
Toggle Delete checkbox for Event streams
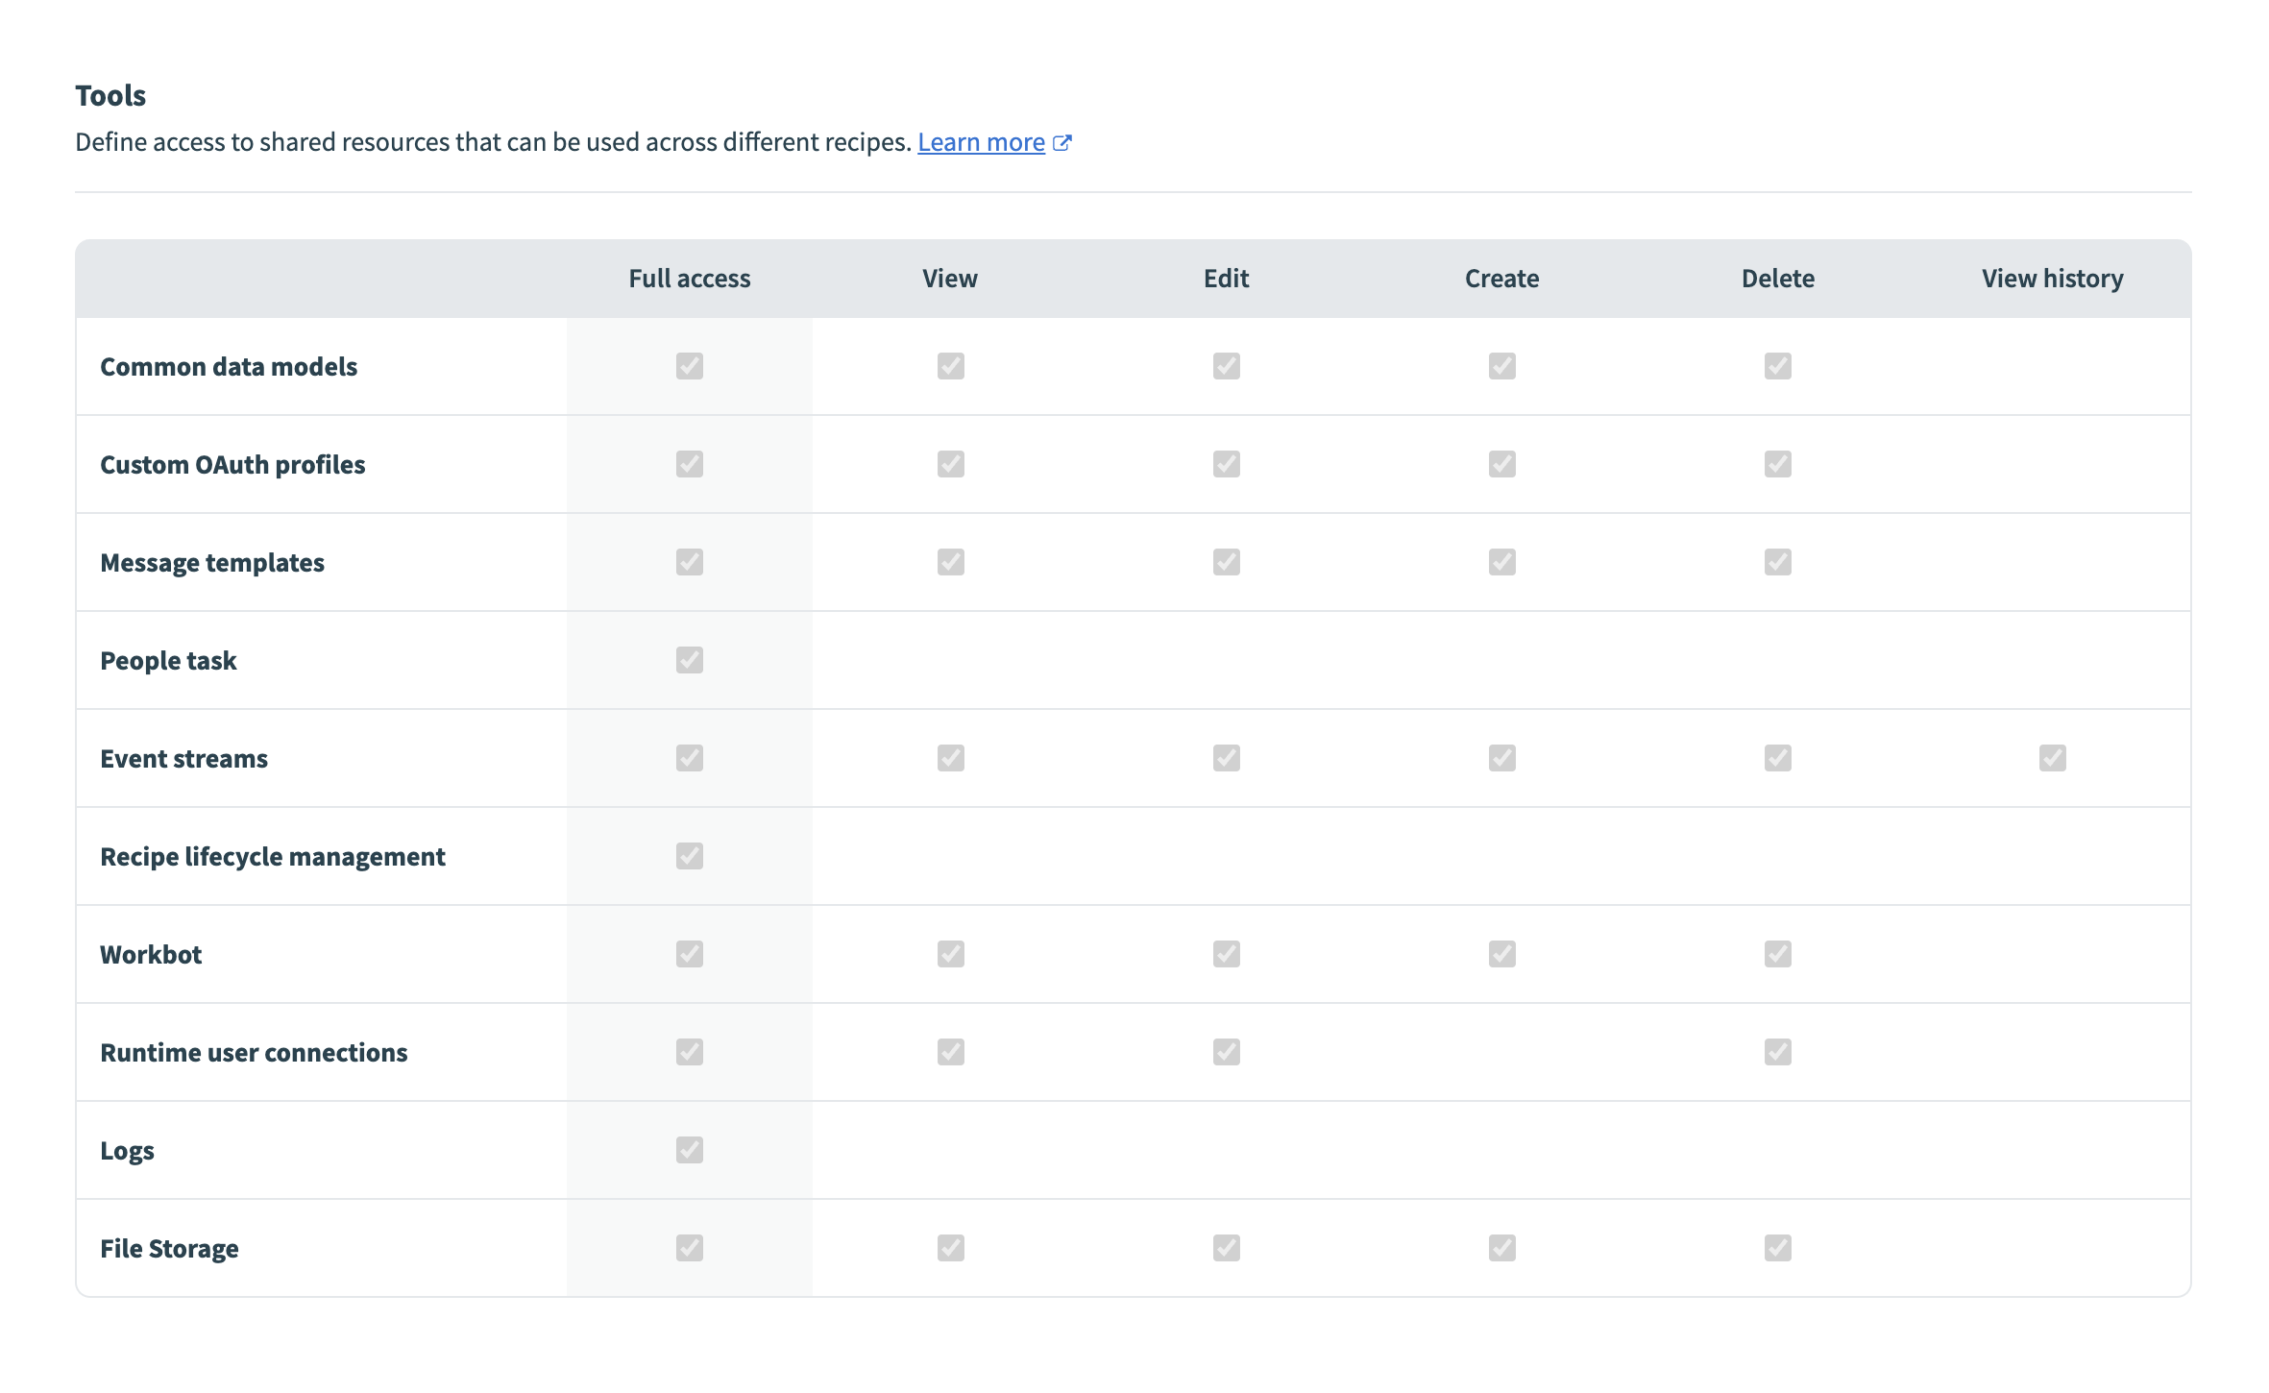(x=1777, y=758)
